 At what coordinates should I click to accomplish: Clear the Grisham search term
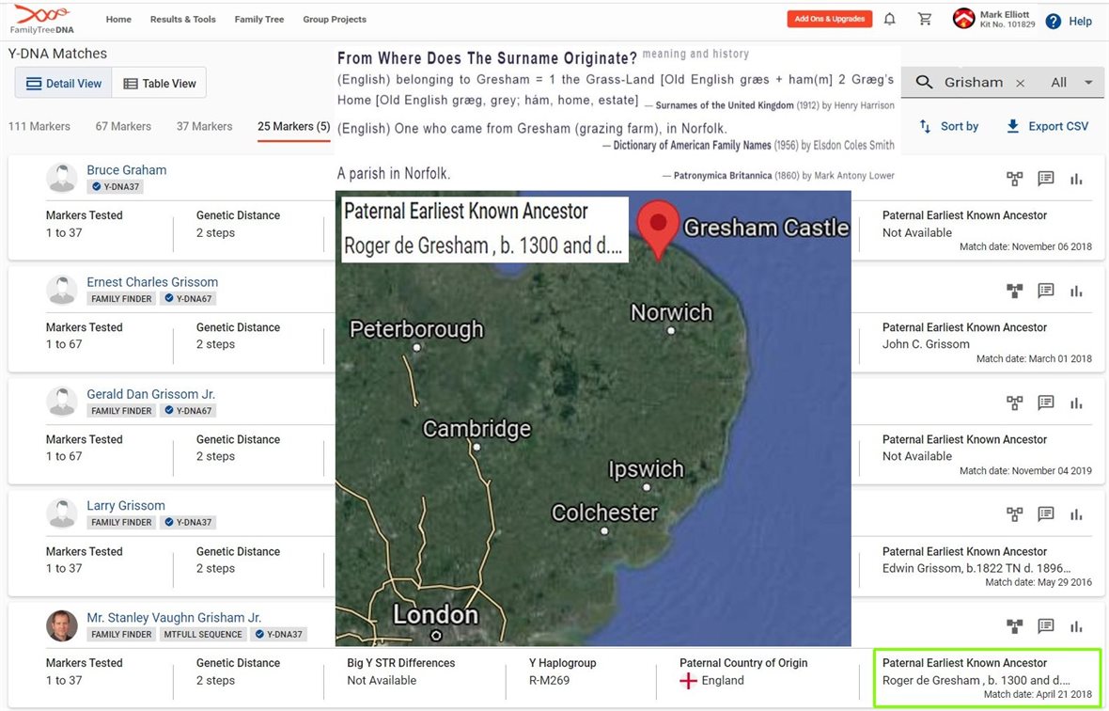click(1020, 83)
